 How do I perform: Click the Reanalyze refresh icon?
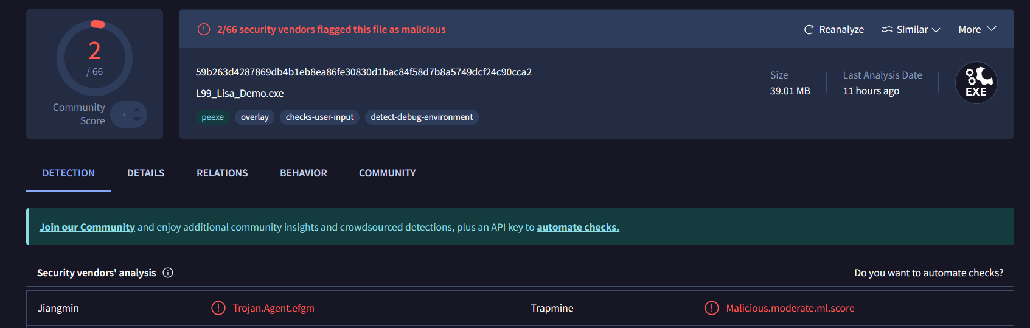(809, 30)
